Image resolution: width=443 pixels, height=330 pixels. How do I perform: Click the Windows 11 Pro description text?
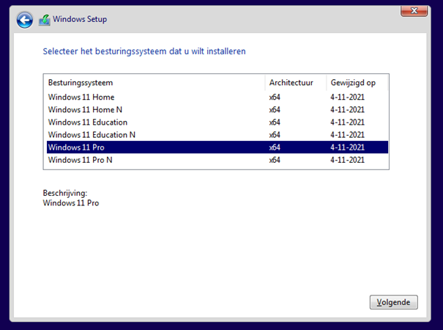click(71, 203)
